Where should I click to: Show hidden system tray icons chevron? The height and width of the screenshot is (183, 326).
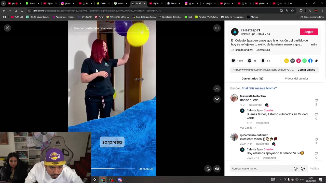pyautogui.click(x=281, y=180)
